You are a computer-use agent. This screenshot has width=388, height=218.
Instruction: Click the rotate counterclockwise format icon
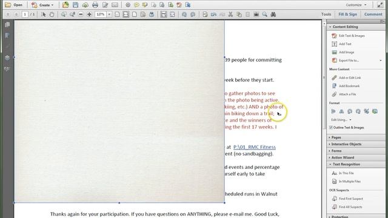(350, 111)
